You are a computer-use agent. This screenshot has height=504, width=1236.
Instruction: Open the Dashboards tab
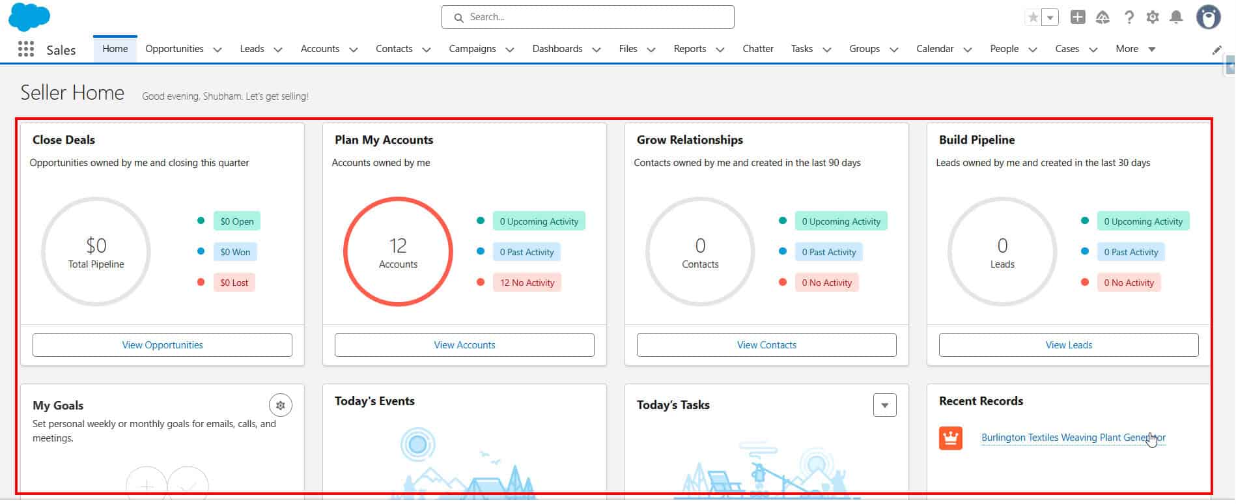(x=557, y=49)
